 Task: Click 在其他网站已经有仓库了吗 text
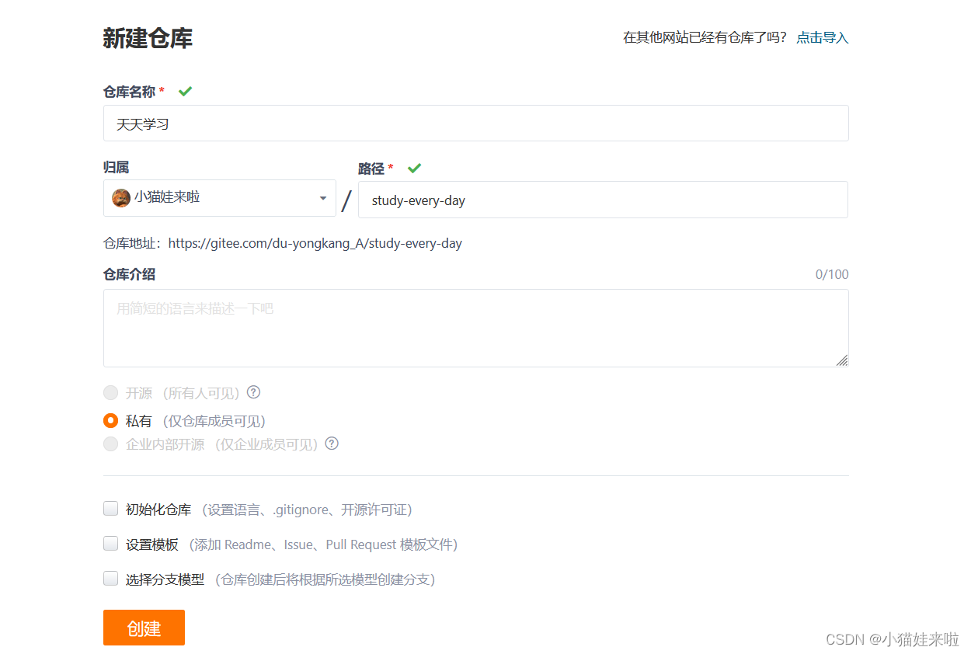[x=705, y=37]
